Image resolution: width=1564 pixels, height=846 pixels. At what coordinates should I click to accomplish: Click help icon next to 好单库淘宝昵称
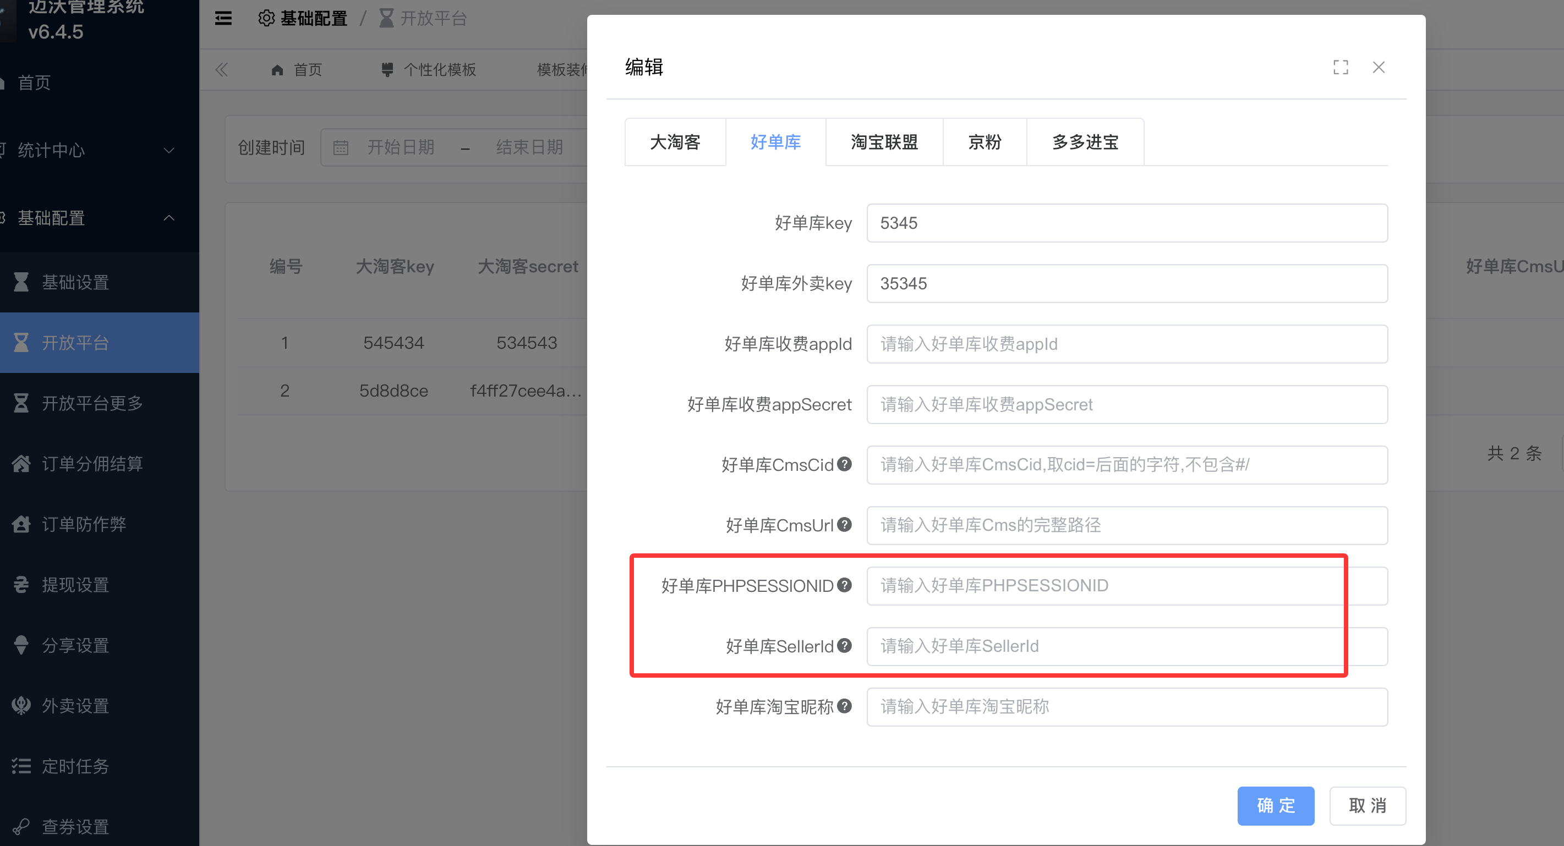844,706
